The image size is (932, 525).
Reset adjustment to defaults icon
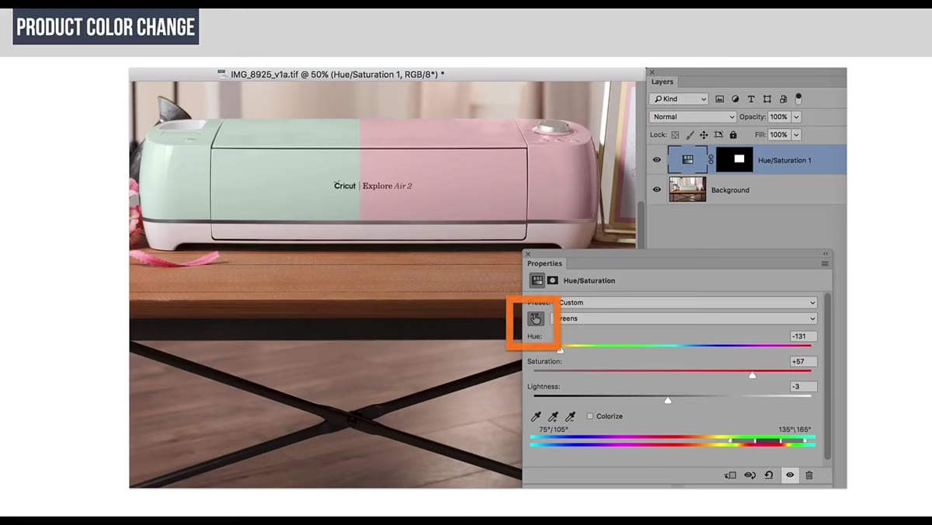769,475
